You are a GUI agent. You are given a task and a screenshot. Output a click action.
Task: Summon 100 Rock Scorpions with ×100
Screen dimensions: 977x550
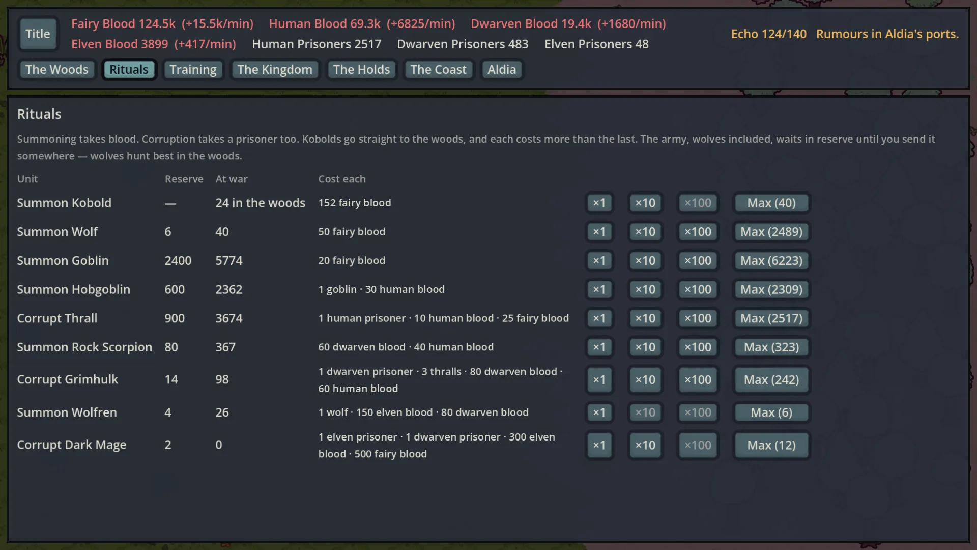point(698,347)
